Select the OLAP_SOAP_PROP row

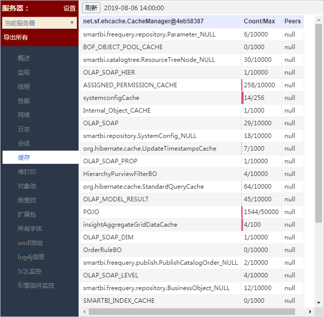192,161
